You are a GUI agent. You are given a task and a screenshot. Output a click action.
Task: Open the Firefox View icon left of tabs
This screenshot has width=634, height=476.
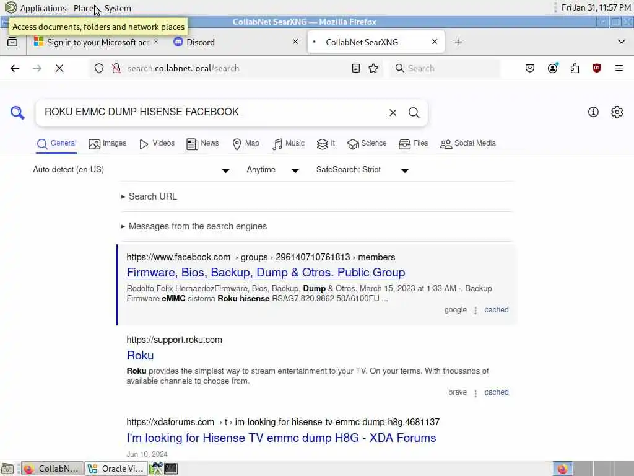(x=12, y=42)
